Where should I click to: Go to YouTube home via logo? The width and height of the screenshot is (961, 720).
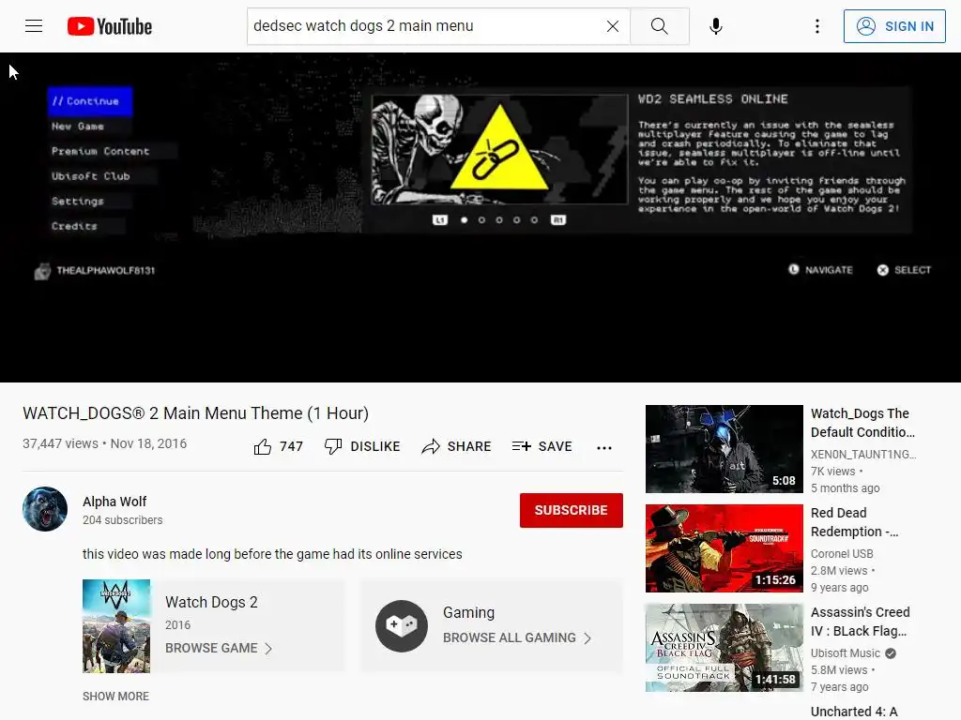point(110,26)
